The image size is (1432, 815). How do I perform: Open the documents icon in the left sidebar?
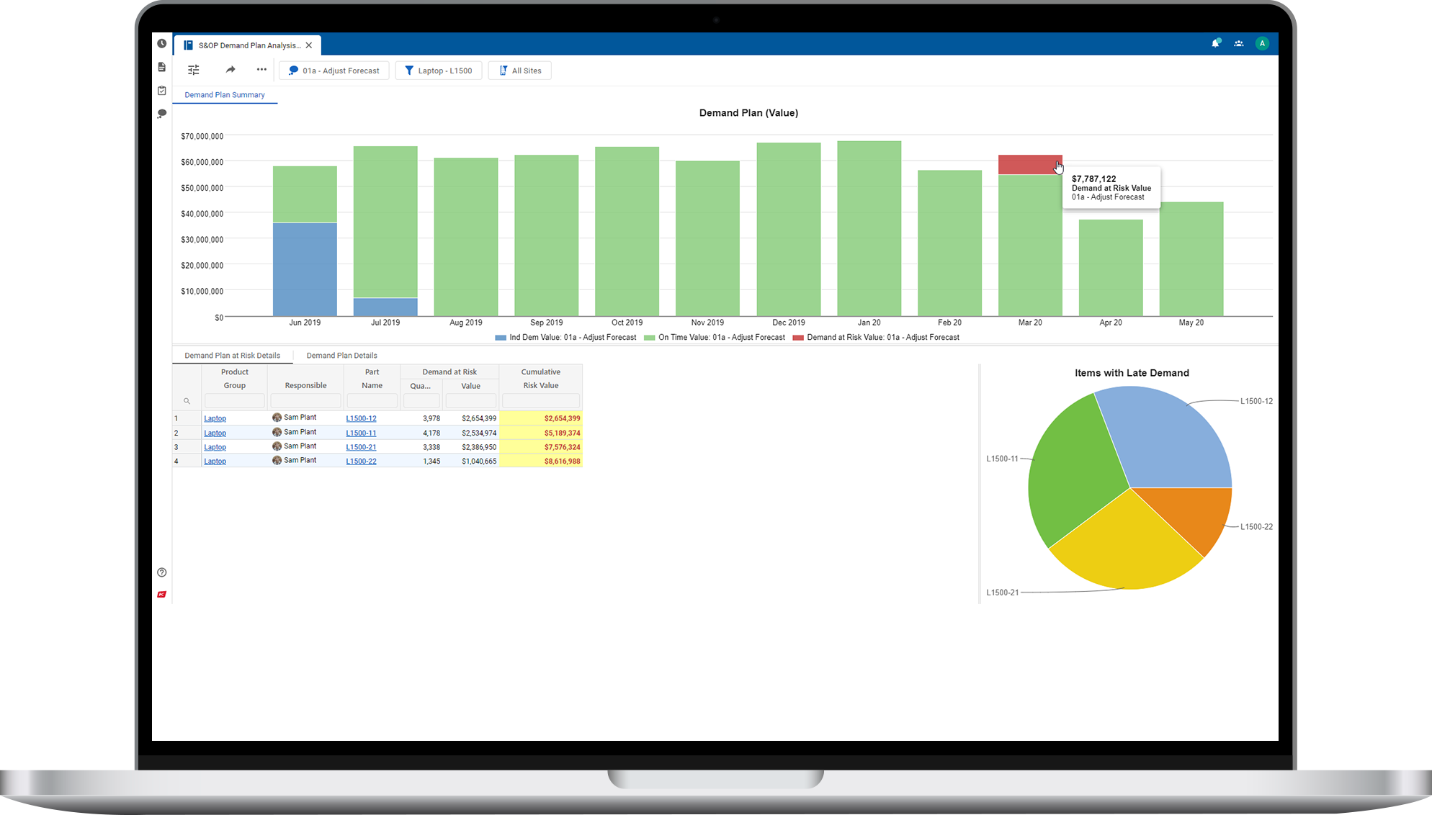coord(161,67)
